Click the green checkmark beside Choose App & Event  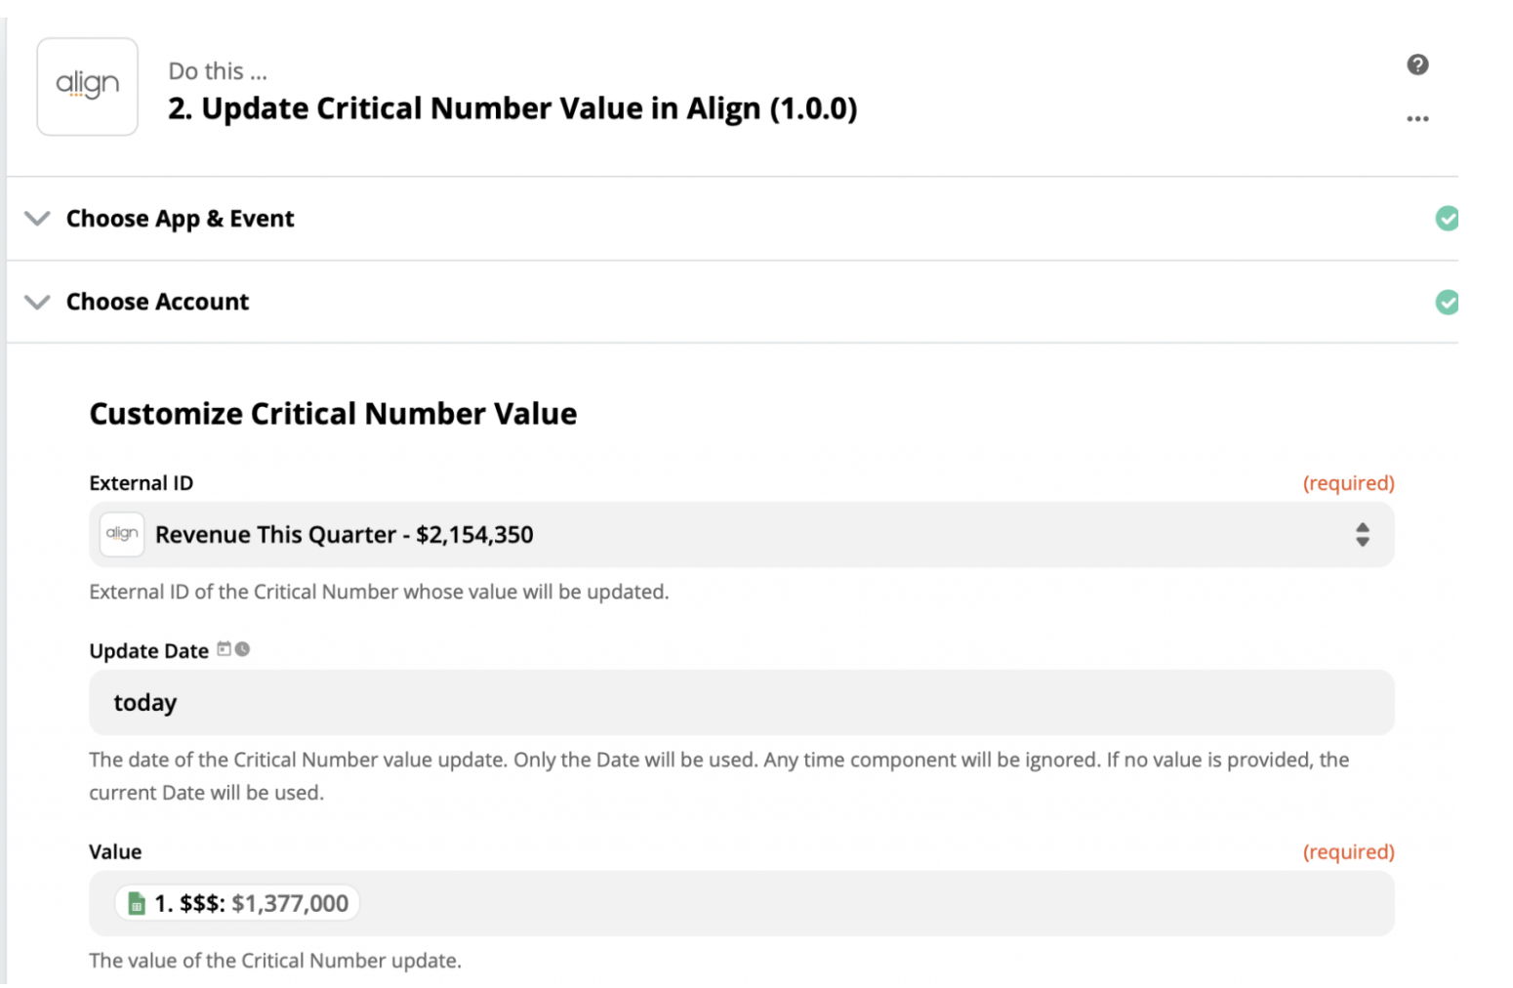(1447, 219)
